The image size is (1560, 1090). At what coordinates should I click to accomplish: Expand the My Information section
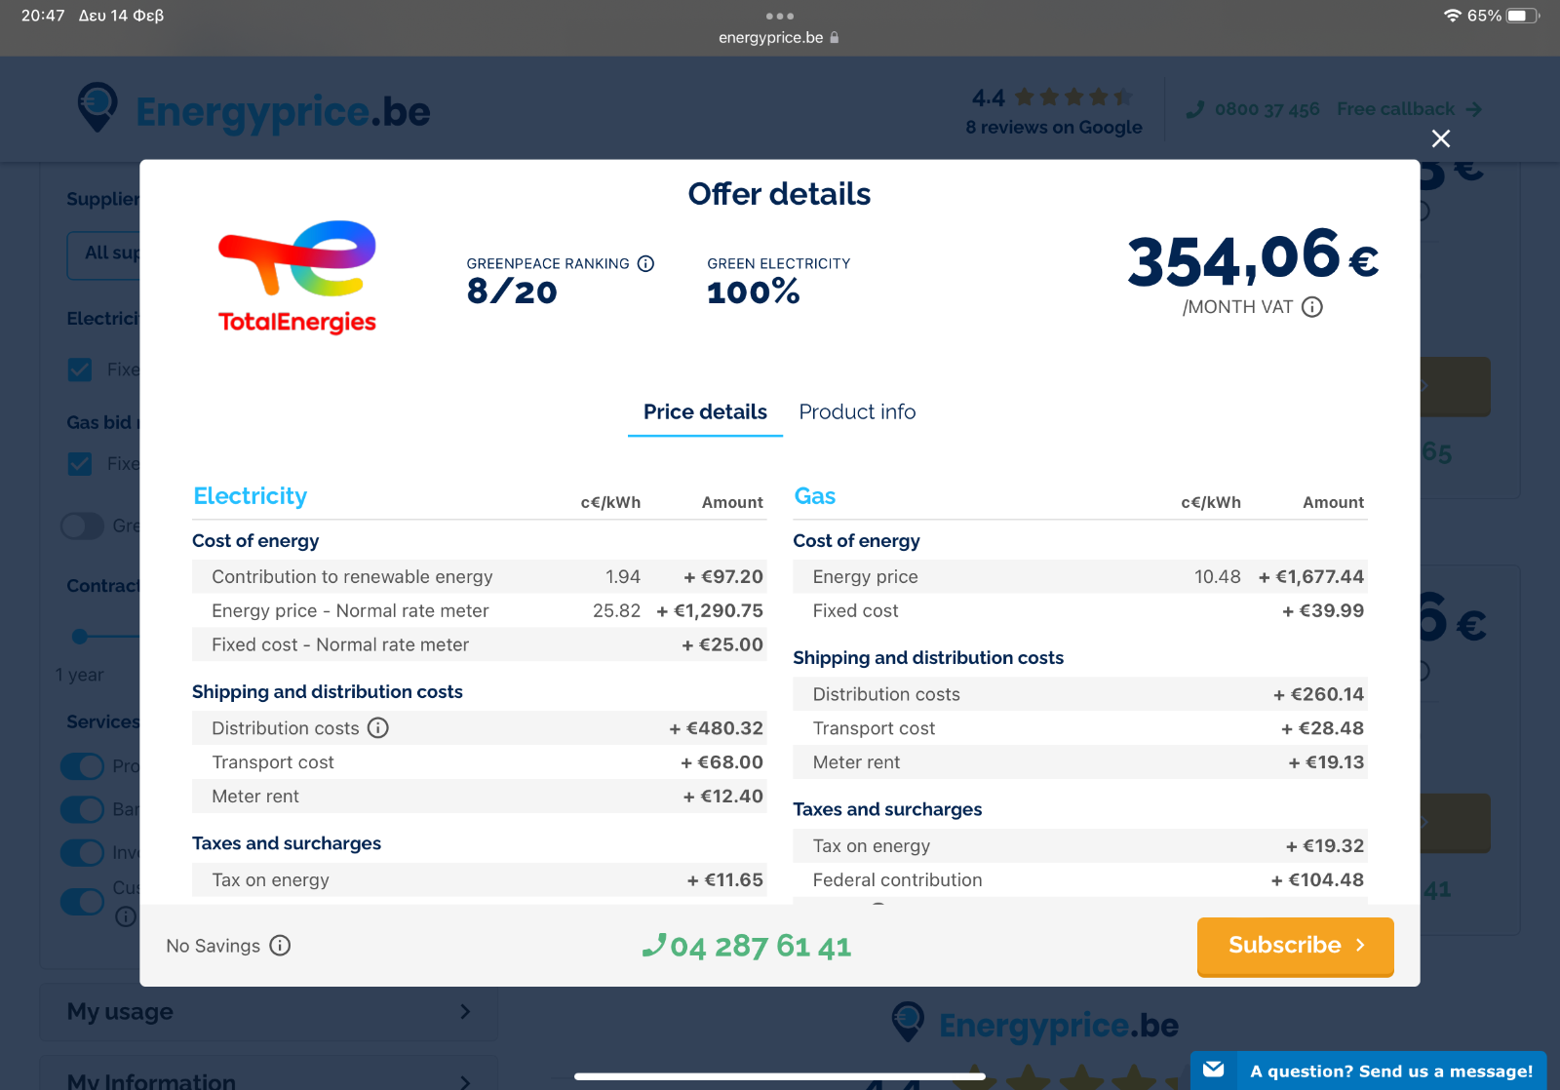(x=269, y=1074)
